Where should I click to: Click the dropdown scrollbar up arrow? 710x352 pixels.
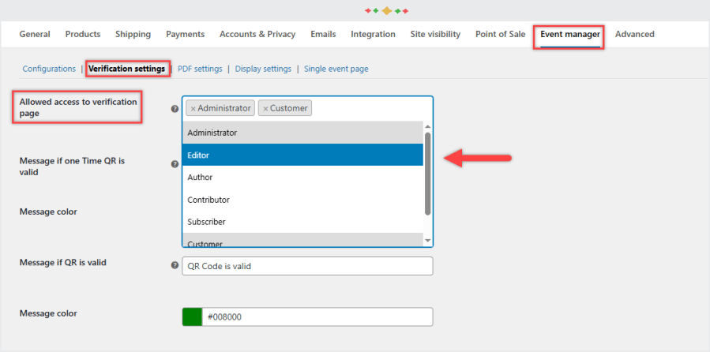point(428,126)
